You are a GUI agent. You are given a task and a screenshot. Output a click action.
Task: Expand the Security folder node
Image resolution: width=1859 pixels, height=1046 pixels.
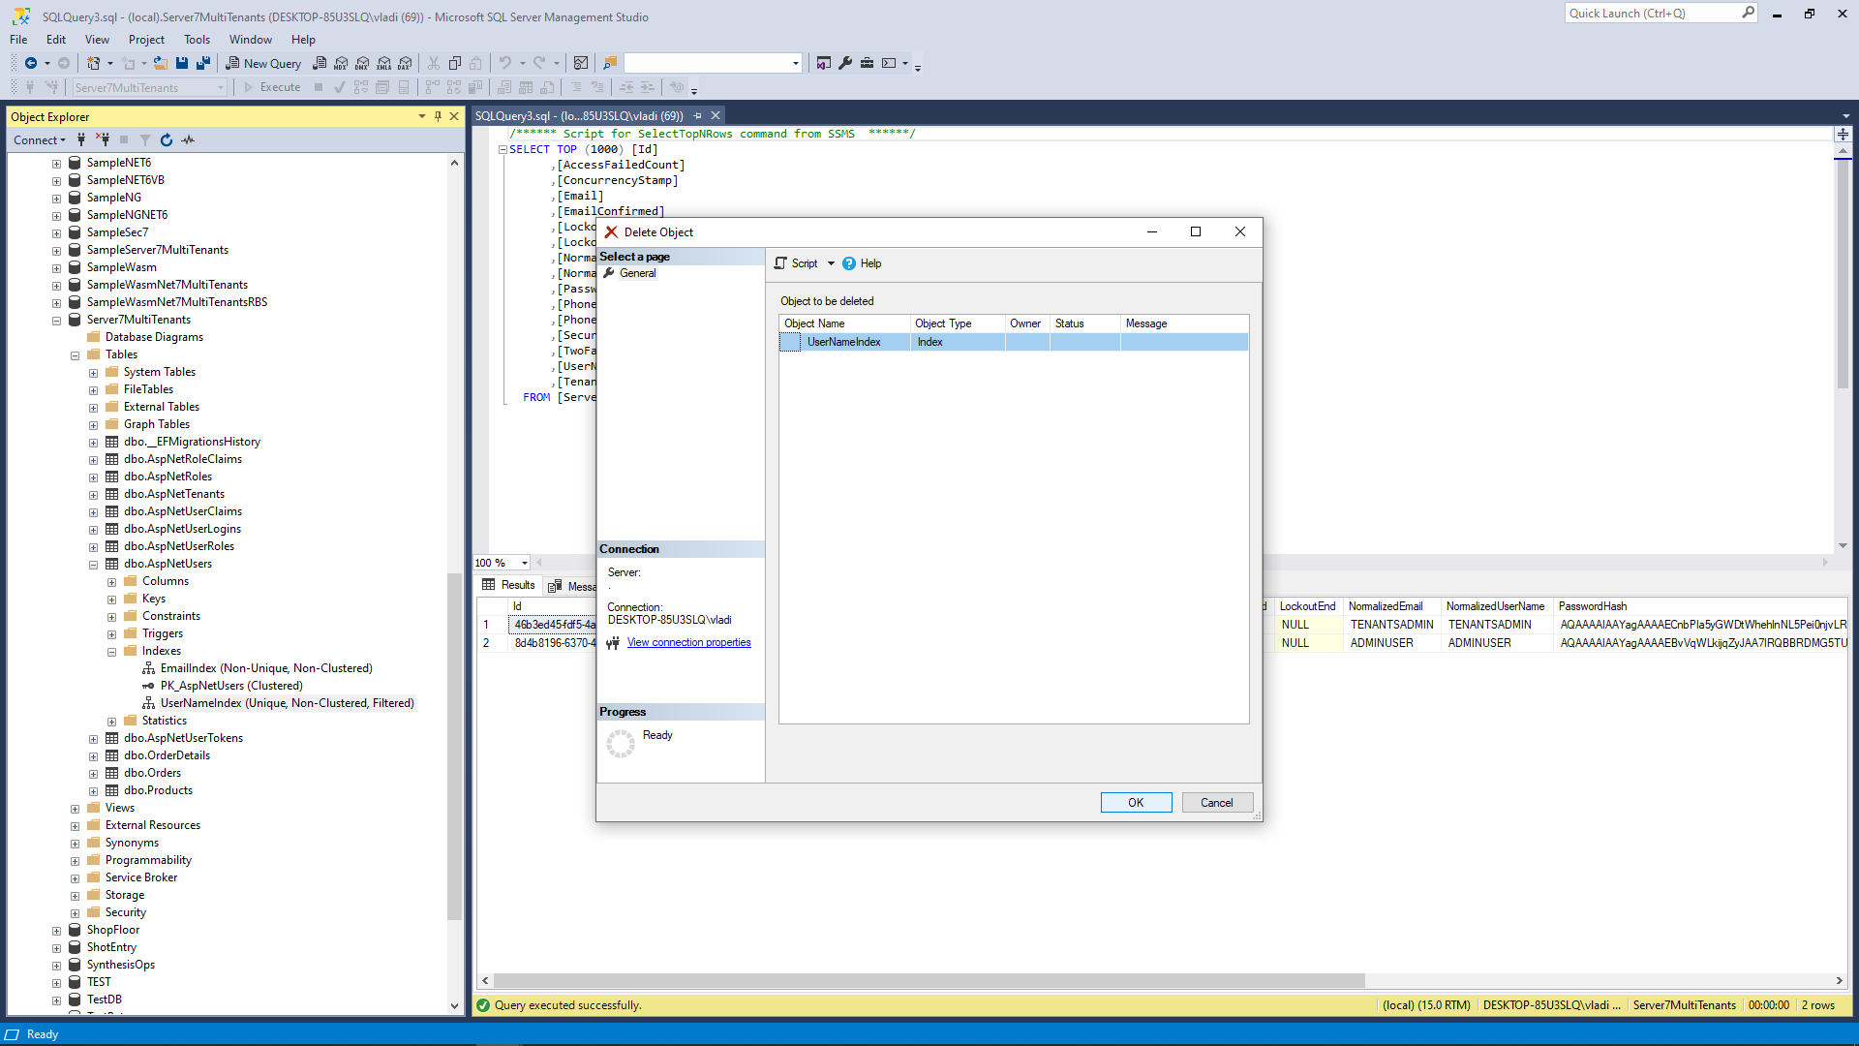point(75,912)
